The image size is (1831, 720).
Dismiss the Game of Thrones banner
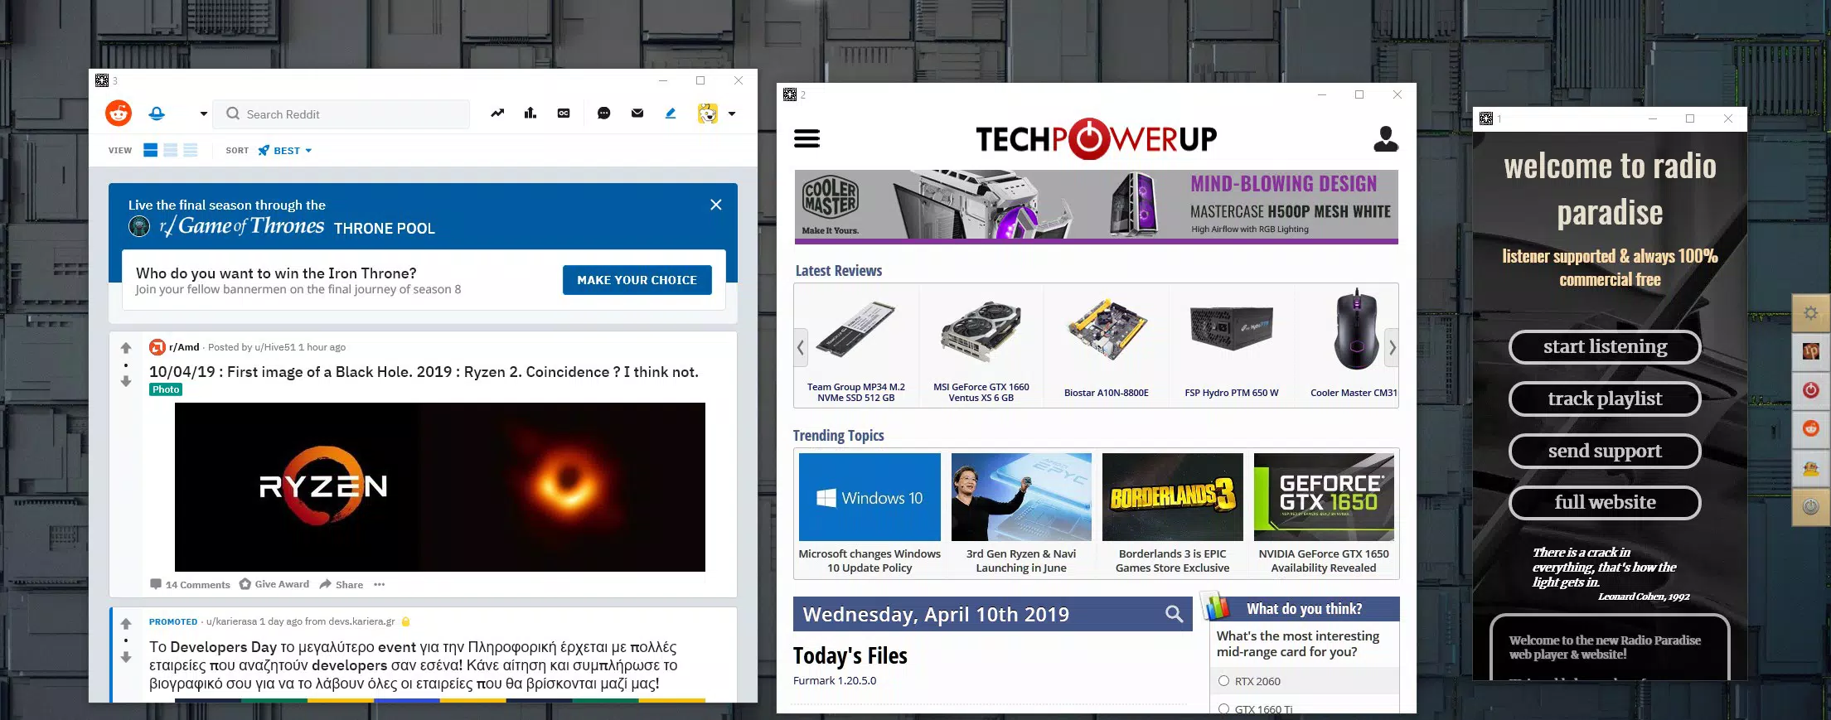coord(716,205)
